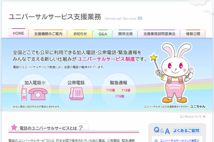Click the mobile phone icon under 加入電話
Image resolution: width=214 pixels, height=142 pixels.
[x=24, y=93]
